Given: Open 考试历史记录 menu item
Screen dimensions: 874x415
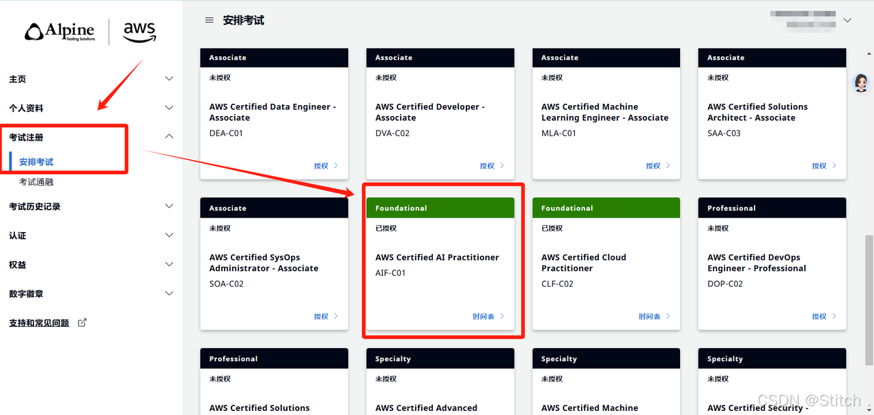Looking at the screenshot, I should click(x=35, y=206).
